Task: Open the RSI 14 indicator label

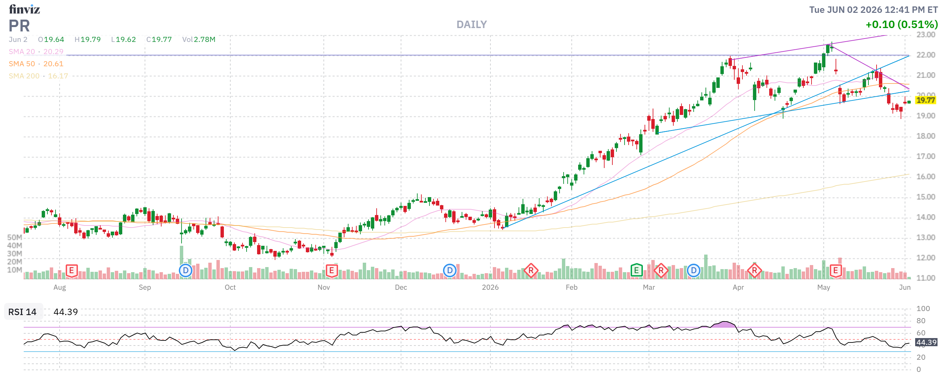Action: (x=22, y=312)
